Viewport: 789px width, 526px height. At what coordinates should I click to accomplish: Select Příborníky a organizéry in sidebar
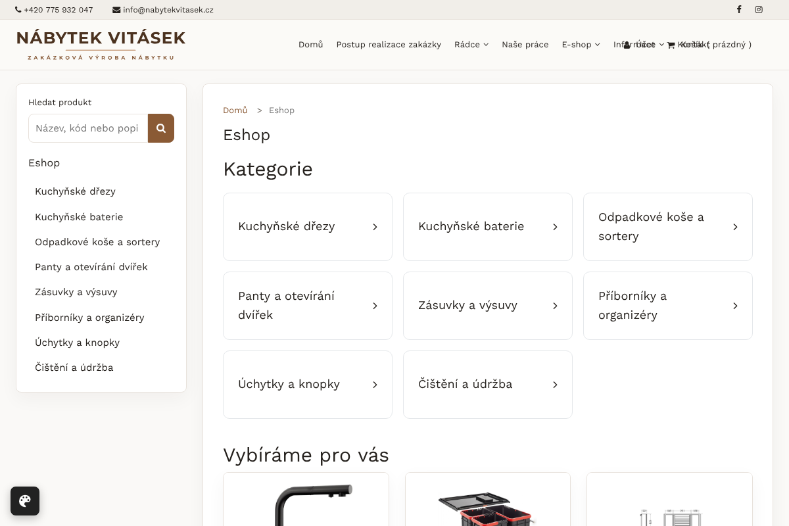tap(89, 318)
